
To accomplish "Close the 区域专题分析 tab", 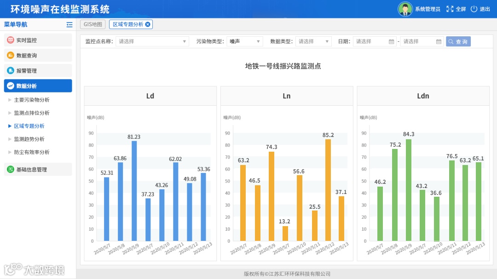I will point(148,24).
